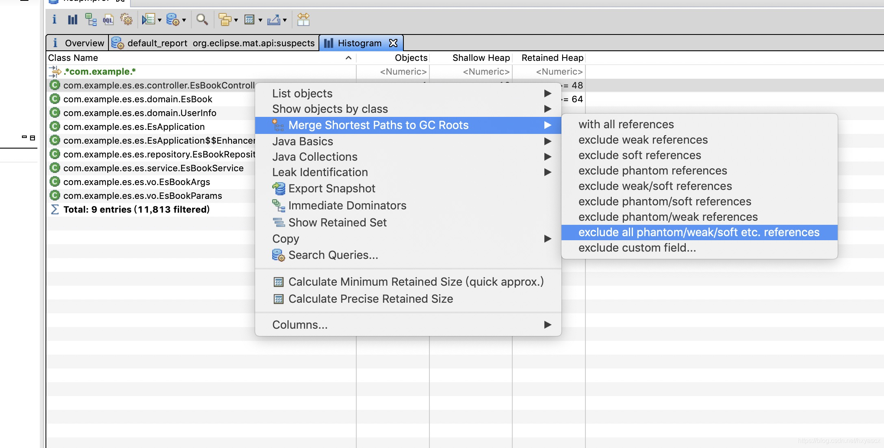
Task: Choose Merge Shortest Paths to GC Roots
Action: [x=408, y=125]
